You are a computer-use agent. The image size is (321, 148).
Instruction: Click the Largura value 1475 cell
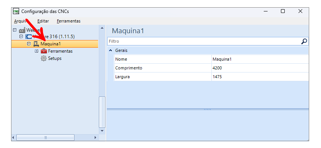click(260, 77)
